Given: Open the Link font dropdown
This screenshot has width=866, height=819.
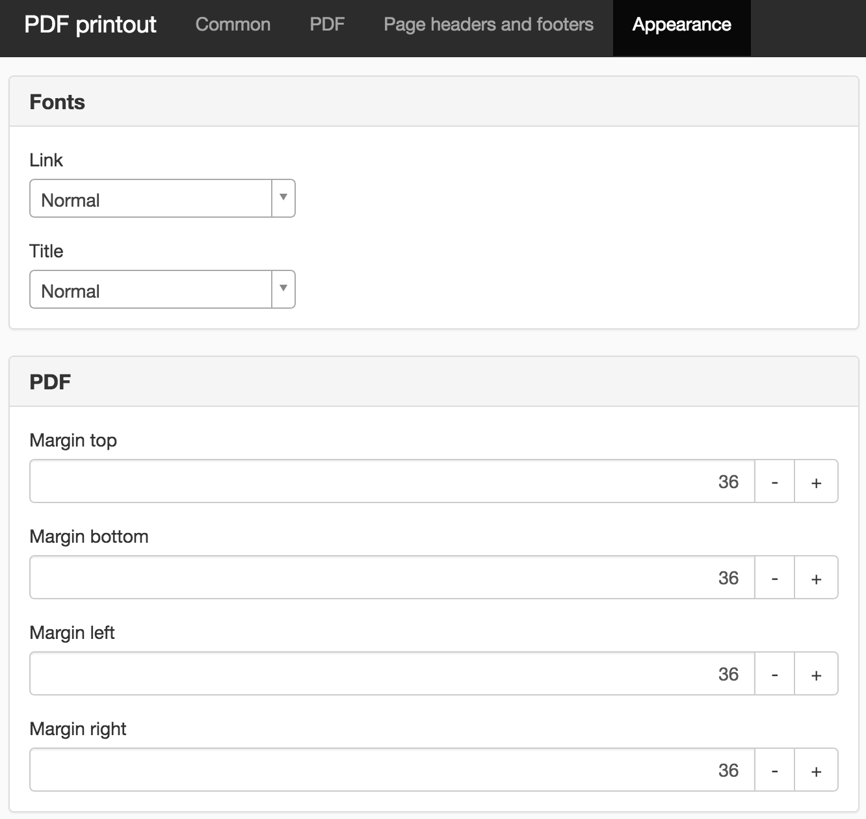Looking at the screenshot, I should tap(163, 198).
